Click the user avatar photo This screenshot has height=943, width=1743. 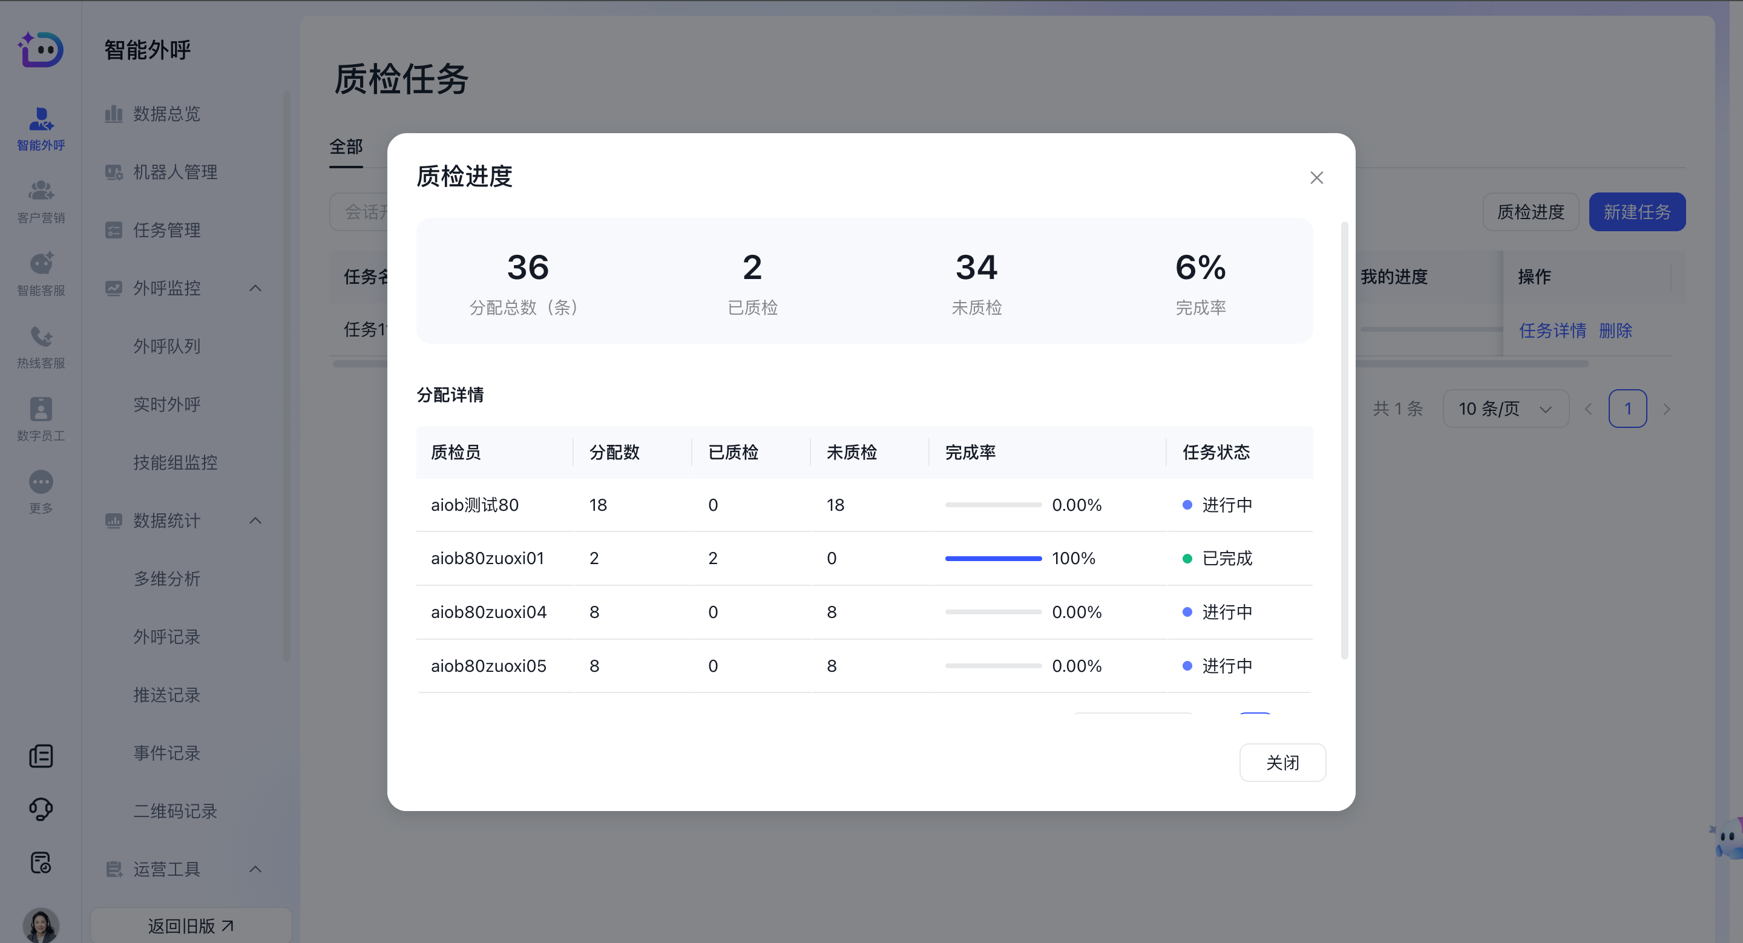coord(41,925)
